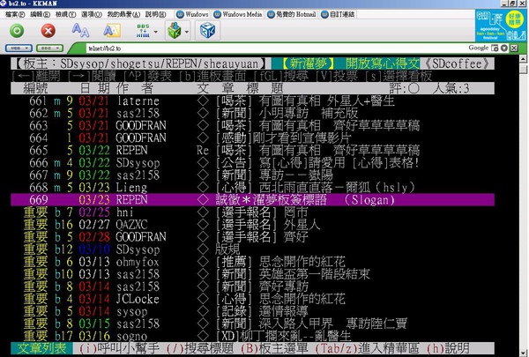The height and width of the screenshot is (357, 529).
Task: Select post 666 公告 by SDsysop
Action: pos(253,163)
